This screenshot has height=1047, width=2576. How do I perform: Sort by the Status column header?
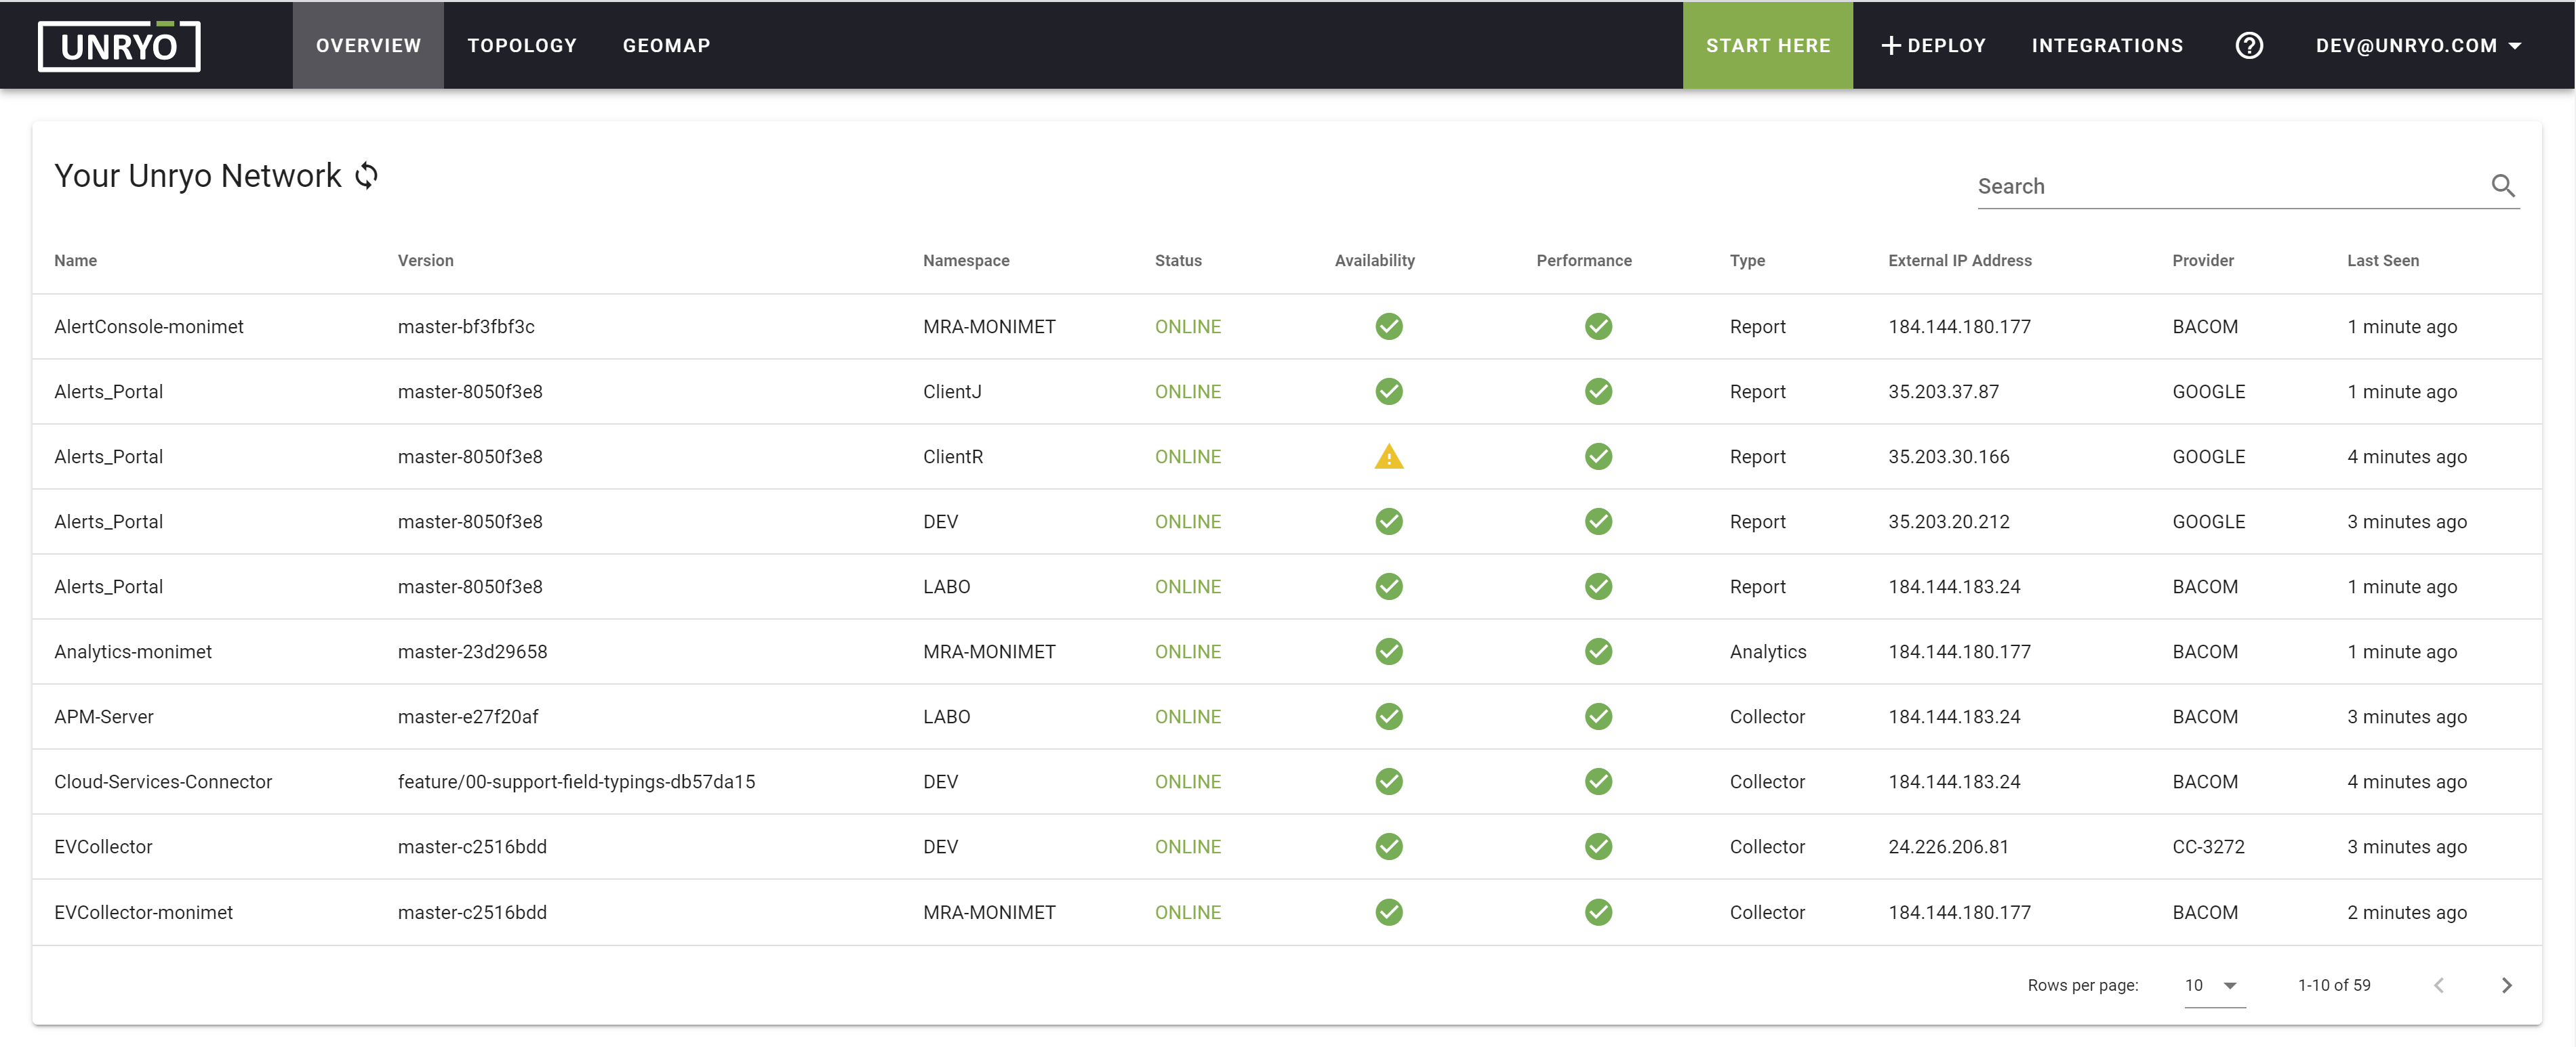click(1178, 261)
